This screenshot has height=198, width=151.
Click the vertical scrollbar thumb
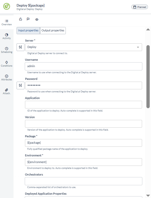pos(148,77)
